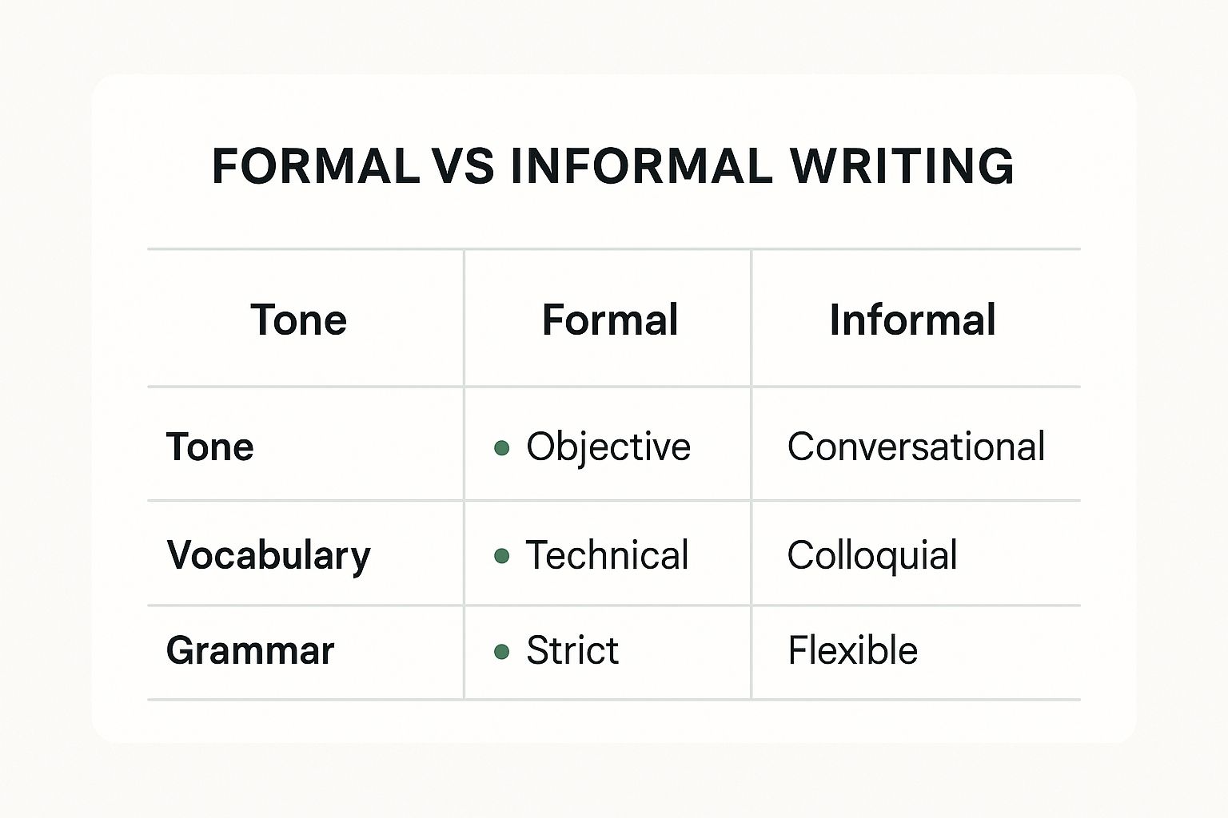The width and height of the screenshot is (1228, 818).
Task: Select the green bullet before Strict
Action: tap(502, 652)
